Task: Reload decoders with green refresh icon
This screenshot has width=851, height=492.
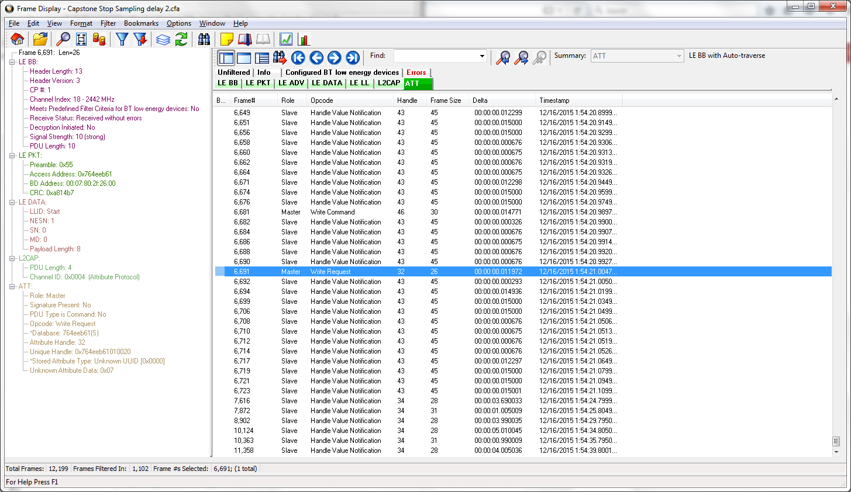Action: (181, 39)
